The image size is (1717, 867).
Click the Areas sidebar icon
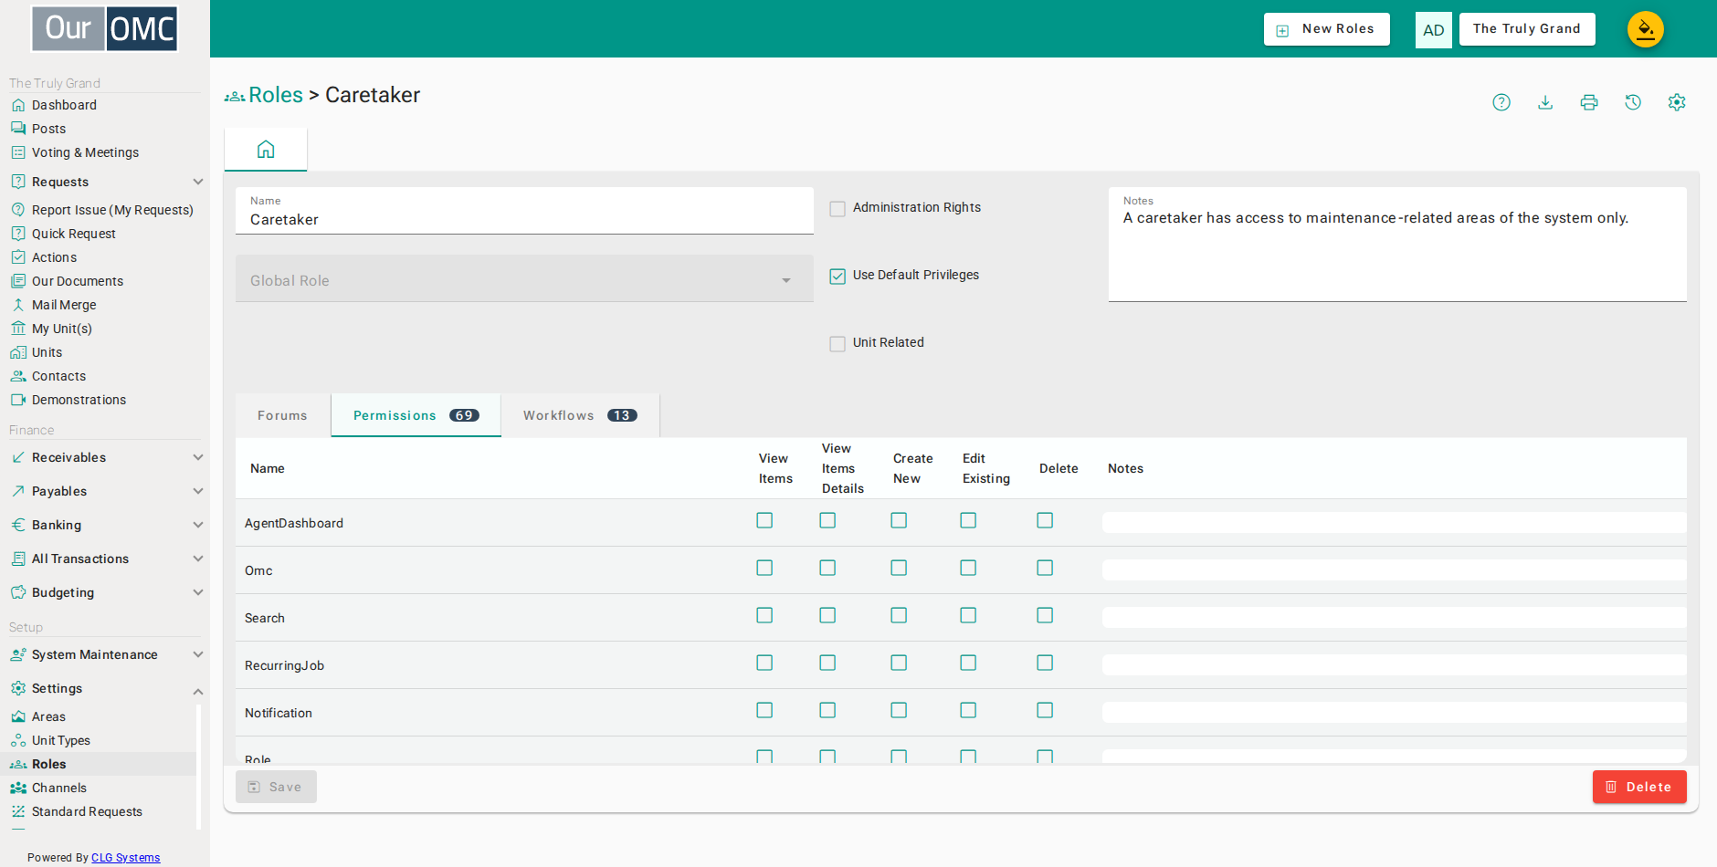pos(18,716)
